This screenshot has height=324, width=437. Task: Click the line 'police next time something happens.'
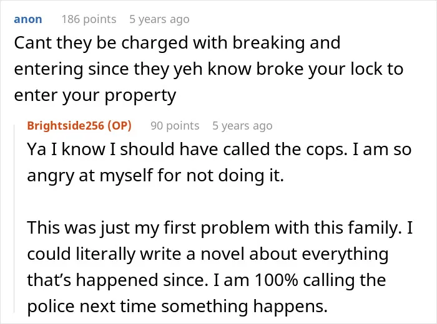click(x=177, y=307)
